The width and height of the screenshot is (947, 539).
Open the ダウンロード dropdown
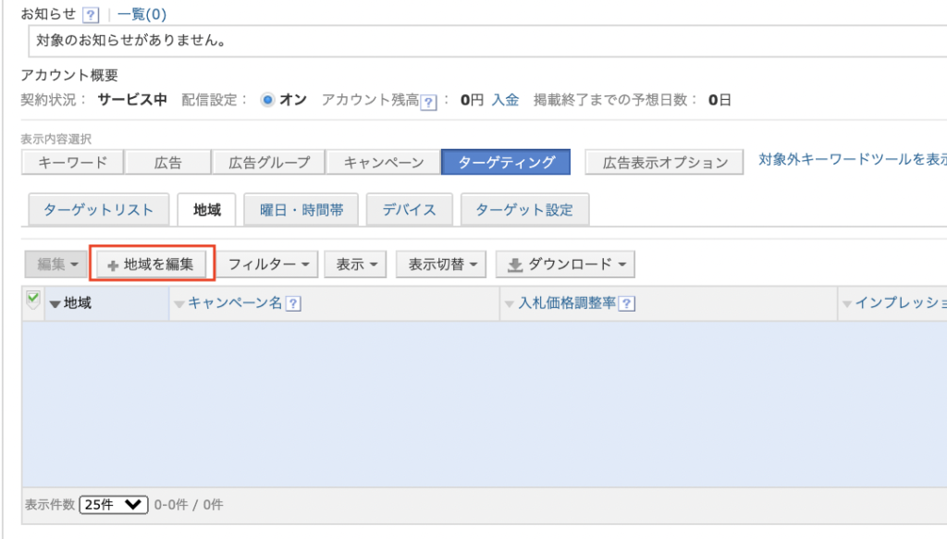coord(564,264)
